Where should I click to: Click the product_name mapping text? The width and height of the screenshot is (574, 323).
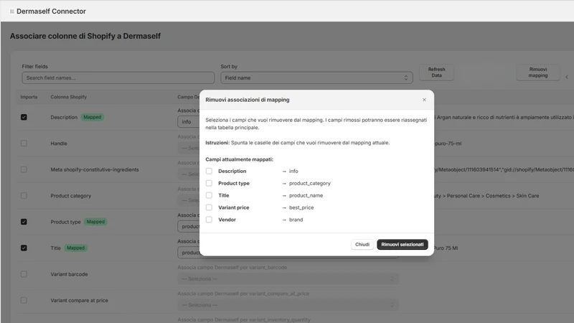point(306,195)
